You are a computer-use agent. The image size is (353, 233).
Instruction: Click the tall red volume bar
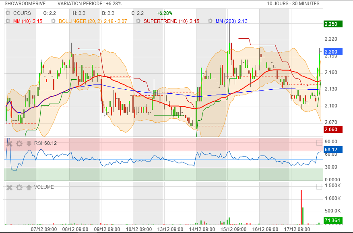[x=301, y=207]
